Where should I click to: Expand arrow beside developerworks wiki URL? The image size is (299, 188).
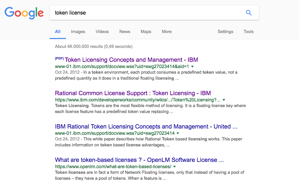point(224,100)
